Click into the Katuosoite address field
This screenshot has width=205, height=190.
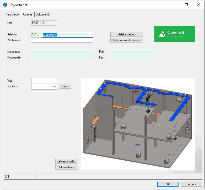pyautogui.click(x=62, y=52)
